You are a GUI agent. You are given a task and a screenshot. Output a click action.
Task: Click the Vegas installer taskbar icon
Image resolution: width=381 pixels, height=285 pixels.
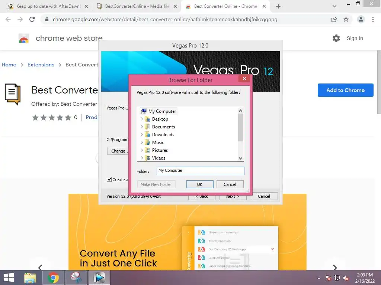click(99, 278)
